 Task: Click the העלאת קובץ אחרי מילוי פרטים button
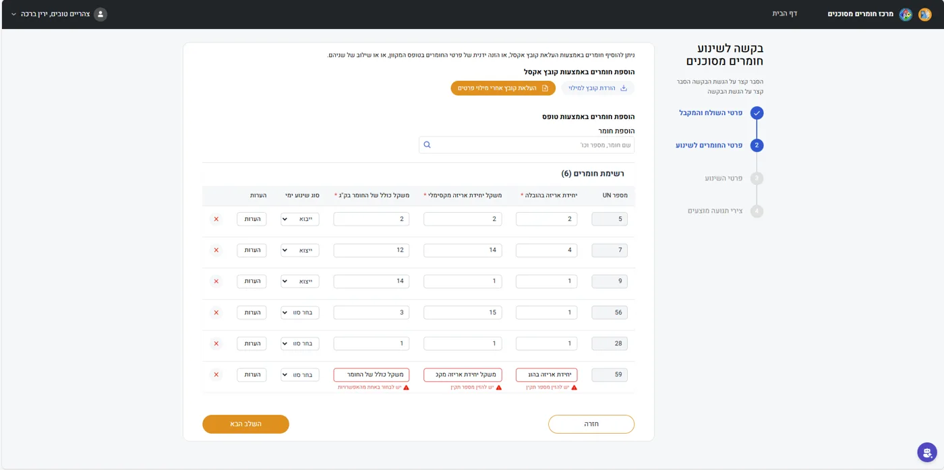pyautogui.click(x=503, y=88)
